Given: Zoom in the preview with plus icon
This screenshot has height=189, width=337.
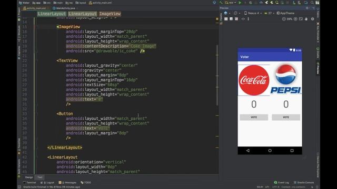Looking at the screenshot, I should point(295,19).
